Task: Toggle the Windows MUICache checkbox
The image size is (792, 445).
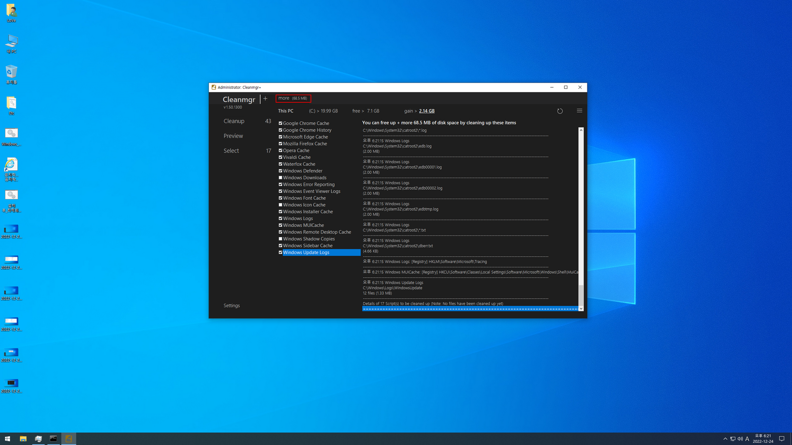Action: pos(280,225)
